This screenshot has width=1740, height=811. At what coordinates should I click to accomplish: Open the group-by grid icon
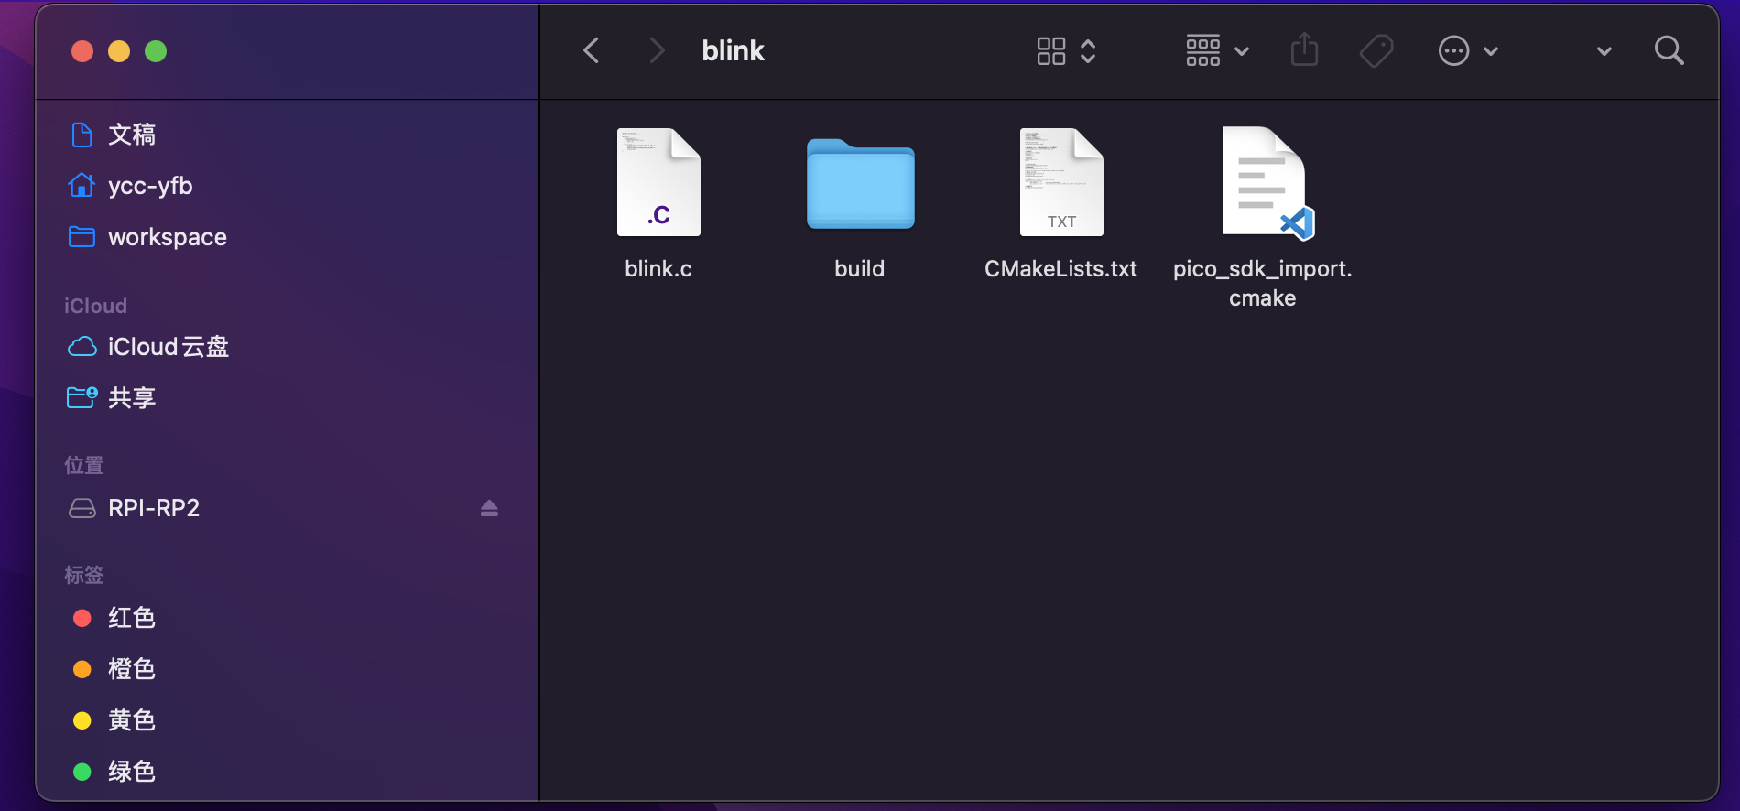pyautogui.click(x=1203, y=51)
